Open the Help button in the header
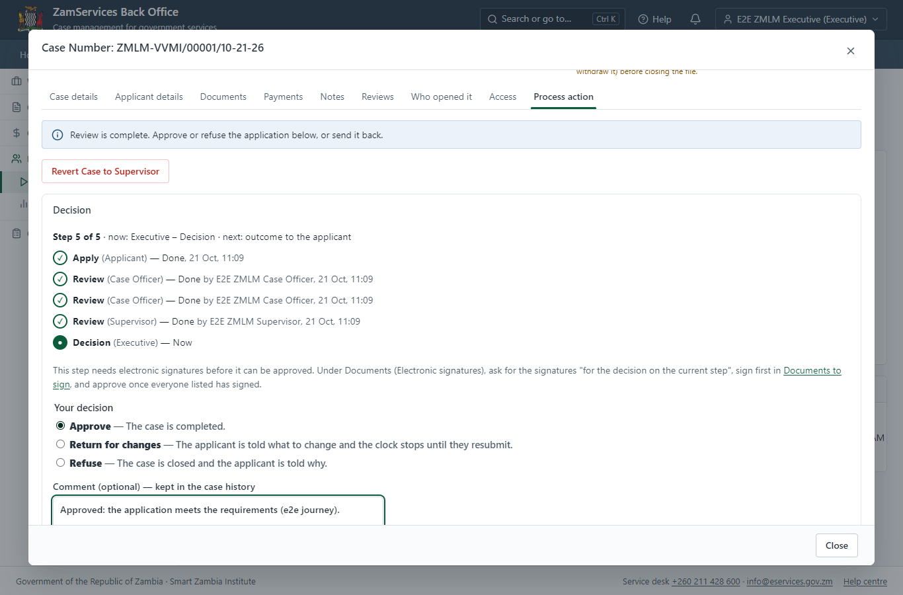The height and width of the screenshot is (595, 903). [x=655, y=19]
